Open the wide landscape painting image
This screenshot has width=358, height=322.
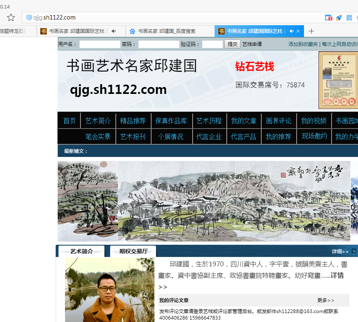(234, 201)
